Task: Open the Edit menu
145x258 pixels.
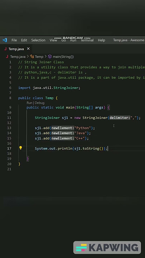Action: coord(24,40)
